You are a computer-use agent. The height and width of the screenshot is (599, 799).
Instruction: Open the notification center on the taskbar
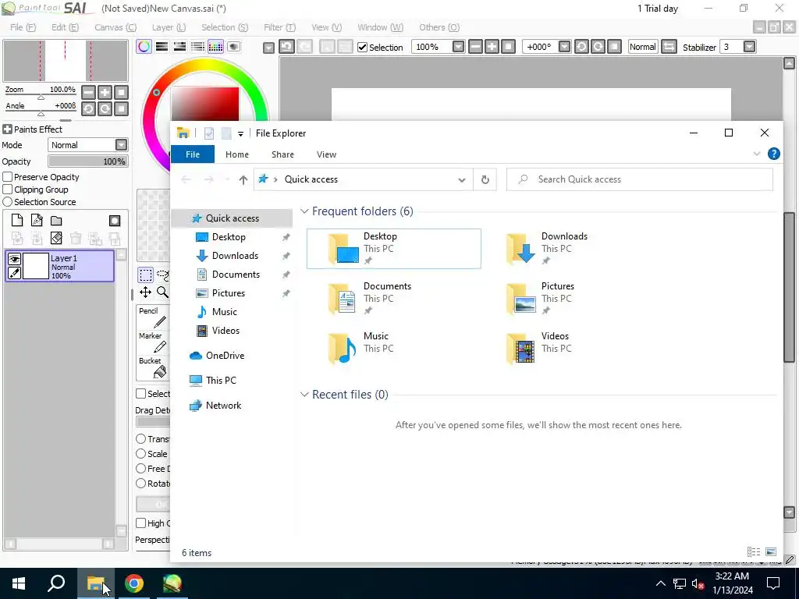(x=773, y=583)
